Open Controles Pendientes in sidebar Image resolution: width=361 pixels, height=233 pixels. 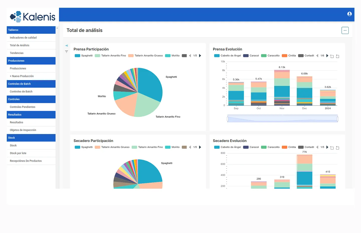pyautogui.click(x=23, y=107)
